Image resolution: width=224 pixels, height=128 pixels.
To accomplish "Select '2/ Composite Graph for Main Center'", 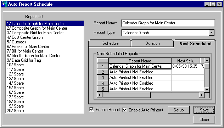I will [x=45, y=28].
